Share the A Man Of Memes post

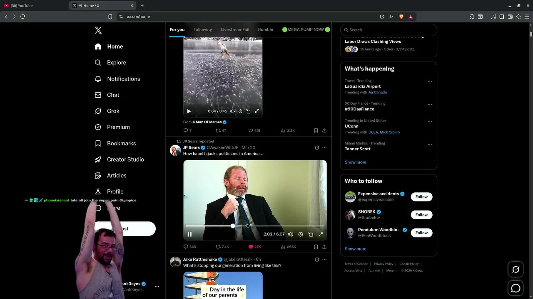click(x=324, y=130)
